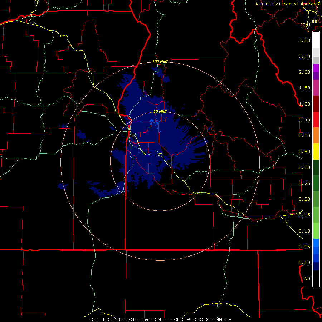322x322 pixels.
Task: Pick the orange swatch in the color scale
Action: point(316,136)
